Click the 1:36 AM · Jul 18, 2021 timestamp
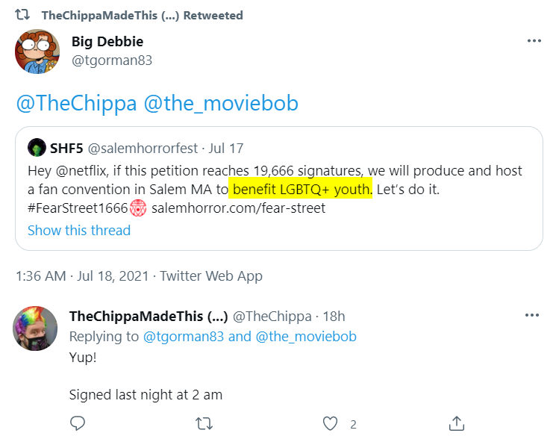Screen dimensions: 556x436 click(82, 276)
